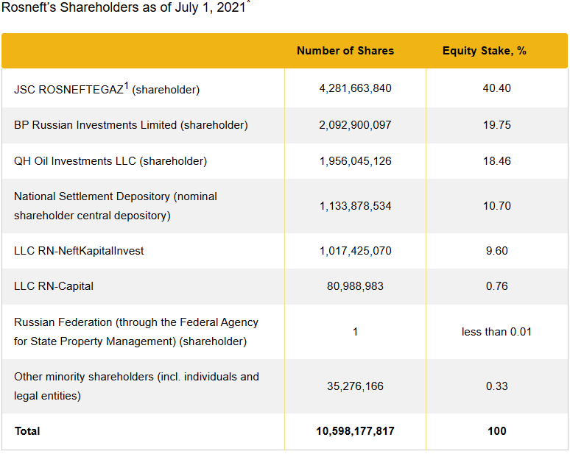Select the QH Oil Investments LLC name cell
This screenshot has width=570, height=454.
click(x=110, y=161)
